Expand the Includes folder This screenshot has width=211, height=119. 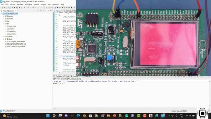click(4, 19)
